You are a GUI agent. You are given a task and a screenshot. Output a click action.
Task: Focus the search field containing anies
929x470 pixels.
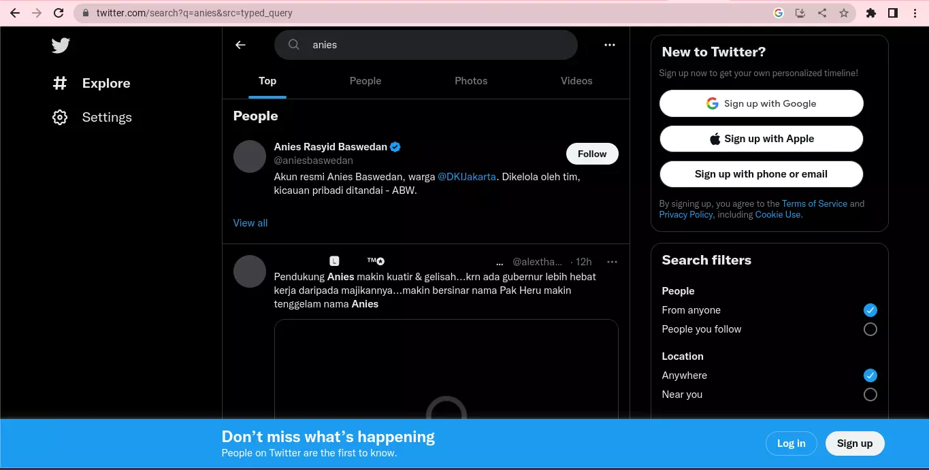pos(426,45)
